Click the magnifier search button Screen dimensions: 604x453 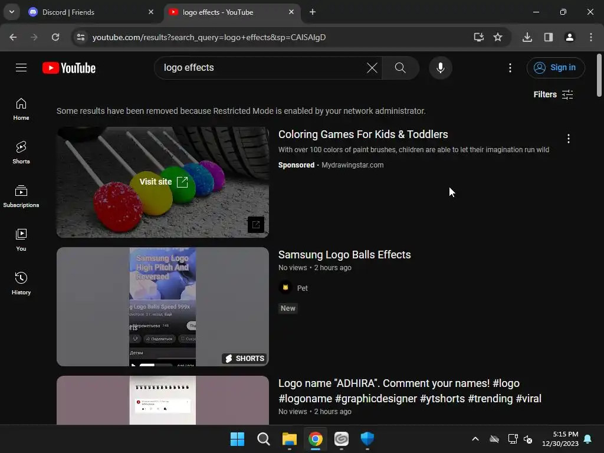pos(401,68)
